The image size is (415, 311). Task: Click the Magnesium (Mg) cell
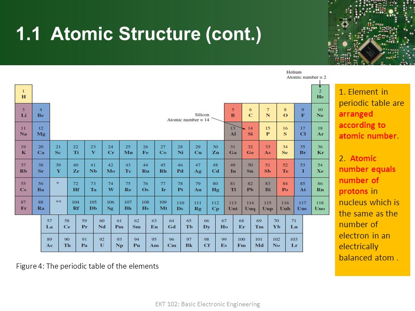pyautogui.click(x=41, y=131)
